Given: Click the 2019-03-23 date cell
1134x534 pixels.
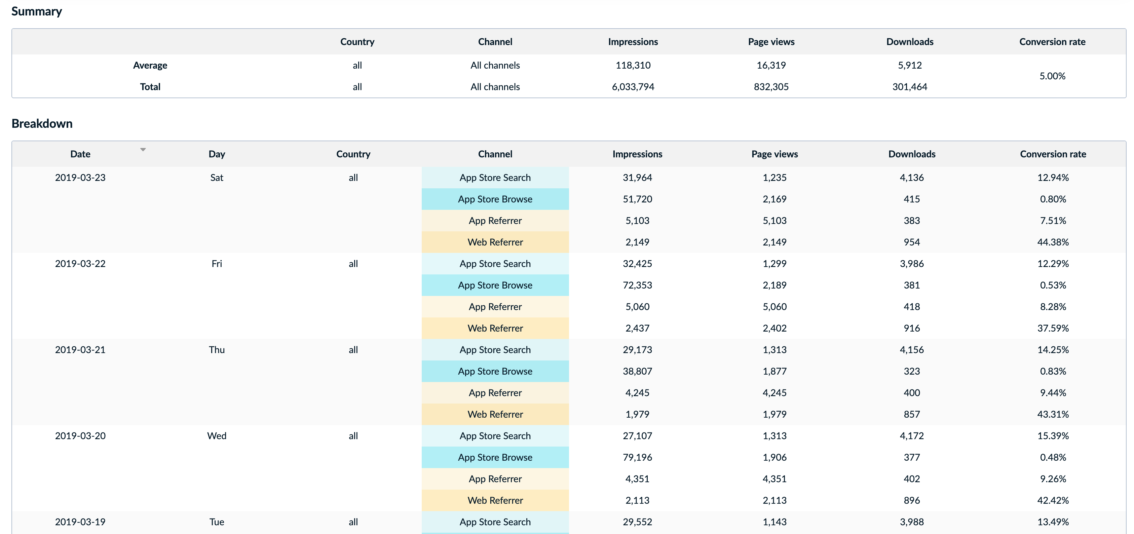Looking at the screenshot, I should pos(80,178).
